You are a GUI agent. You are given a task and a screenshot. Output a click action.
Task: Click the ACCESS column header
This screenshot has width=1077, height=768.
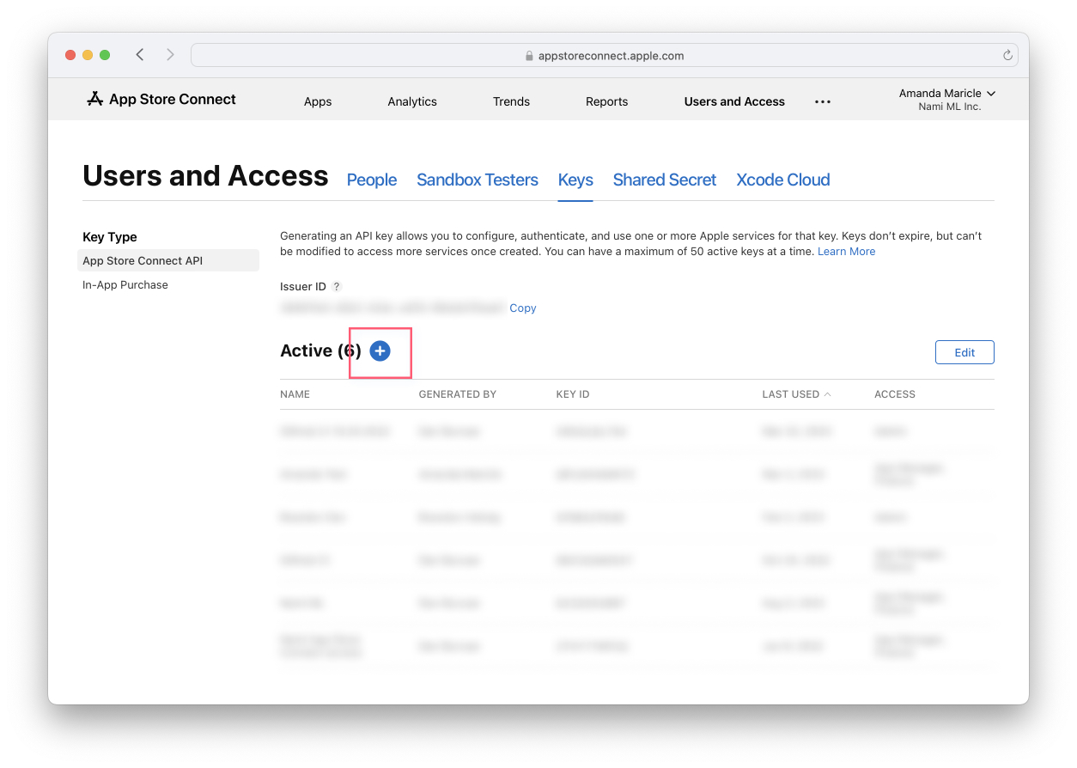click(x=895, y=394)
